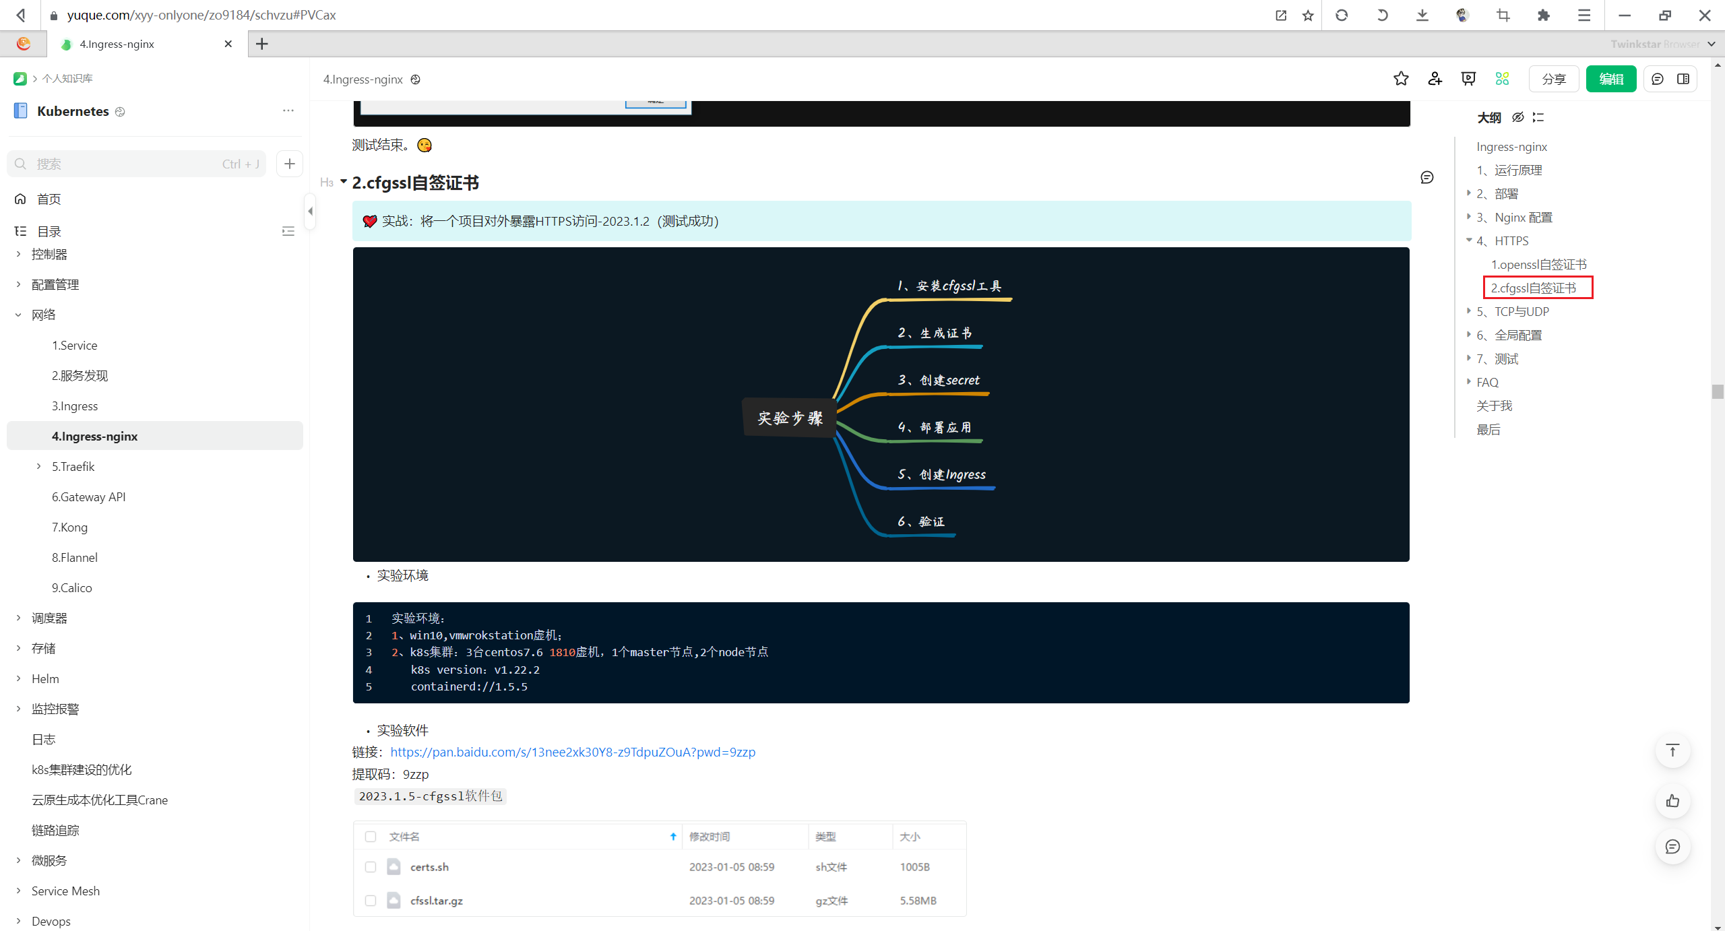Open the pan.baidu.com download link

[x=573, y=752]
